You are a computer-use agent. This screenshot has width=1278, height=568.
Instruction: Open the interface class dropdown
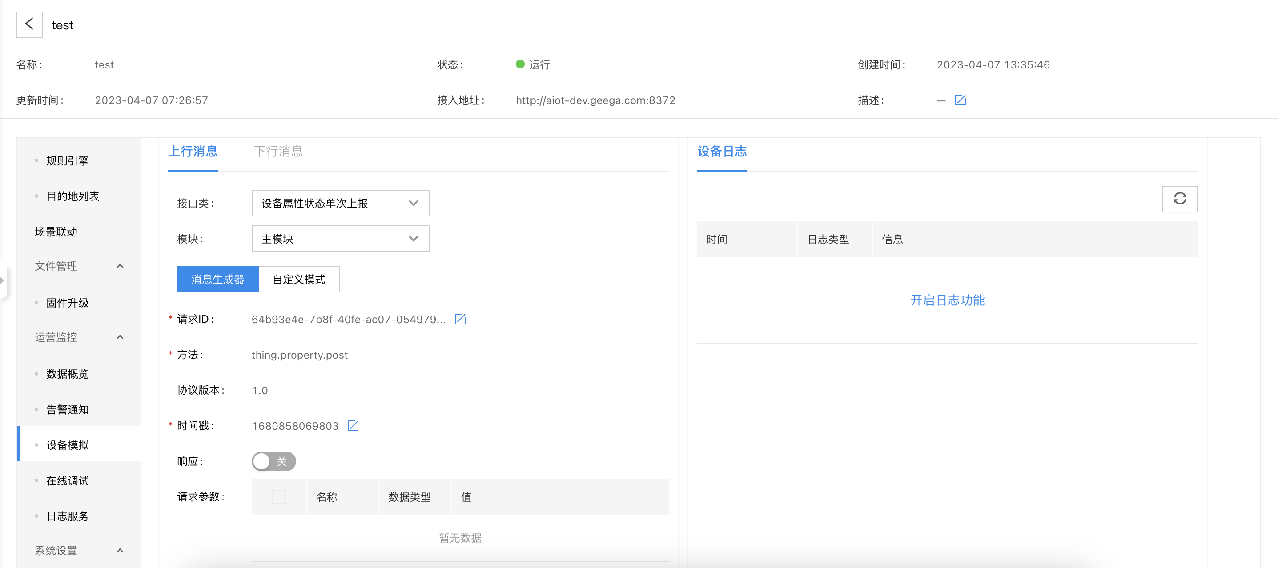click(340, 203)
